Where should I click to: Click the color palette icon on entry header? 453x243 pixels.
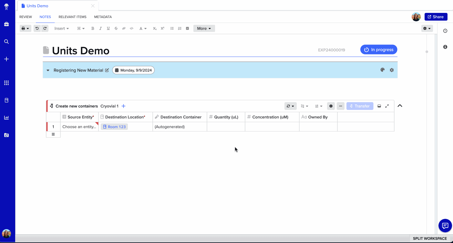click(x=383, y=70)
